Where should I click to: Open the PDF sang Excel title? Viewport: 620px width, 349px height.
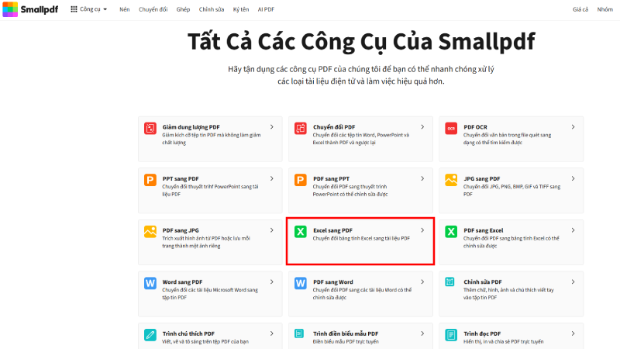tap(483, 230)
